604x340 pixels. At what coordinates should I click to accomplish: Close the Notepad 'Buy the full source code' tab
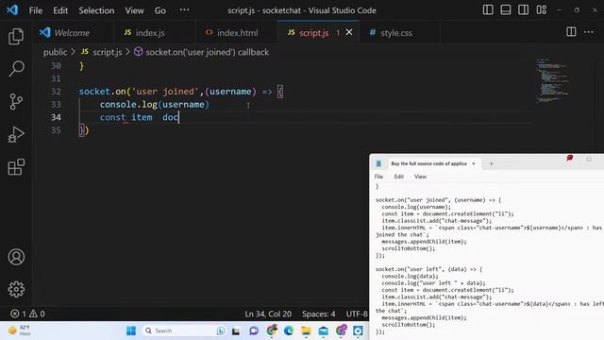pos(474,163)
